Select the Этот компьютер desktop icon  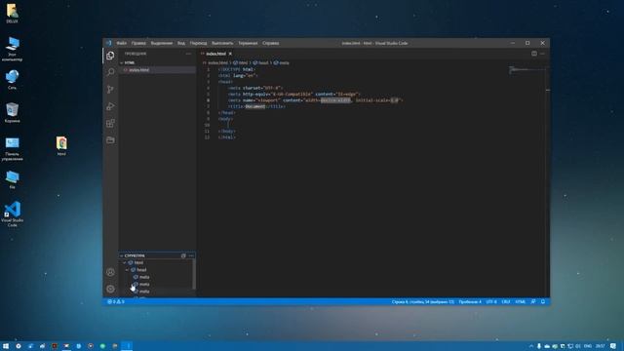(12, 49)
